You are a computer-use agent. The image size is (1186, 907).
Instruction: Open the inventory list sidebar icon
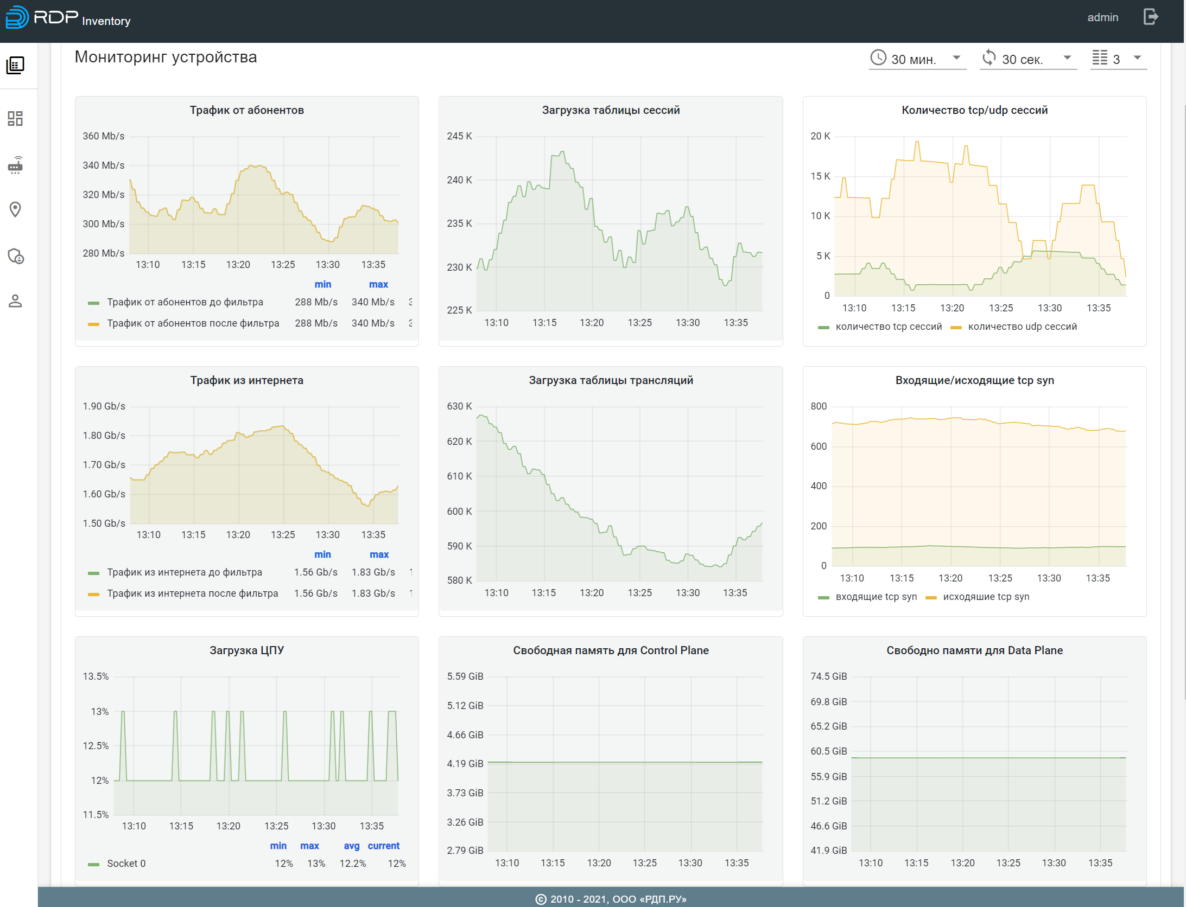coord(15,65)
